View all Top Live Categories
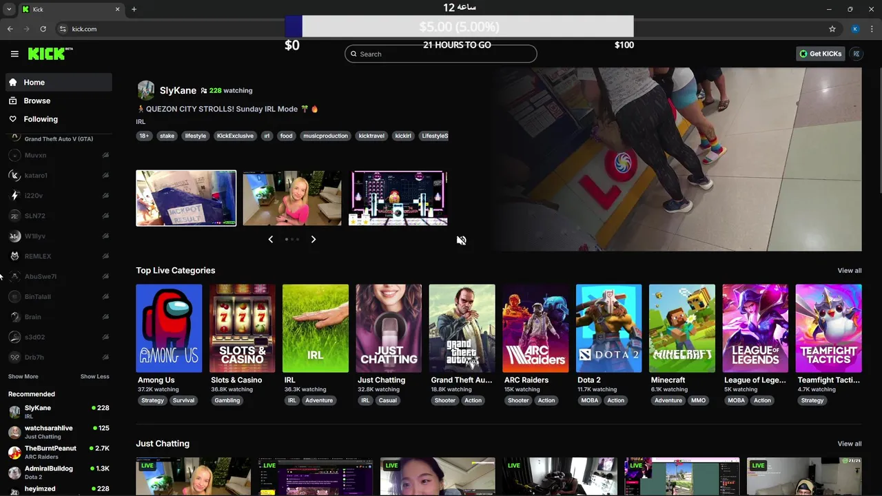The width and height of the screenshot is (882, 496). point(849,271)
